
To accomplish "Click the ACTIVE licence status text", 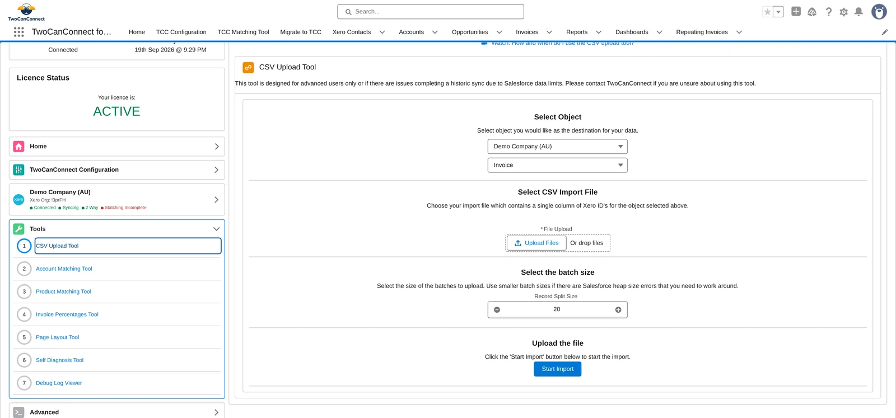I will tap(116, 111).
